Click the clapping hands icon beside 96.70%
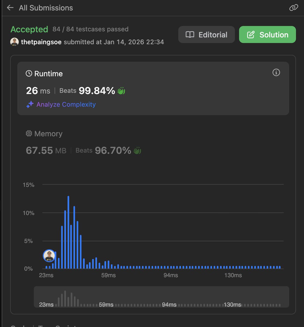This screenshot has height=327, width=304. [x=137, y=150]
